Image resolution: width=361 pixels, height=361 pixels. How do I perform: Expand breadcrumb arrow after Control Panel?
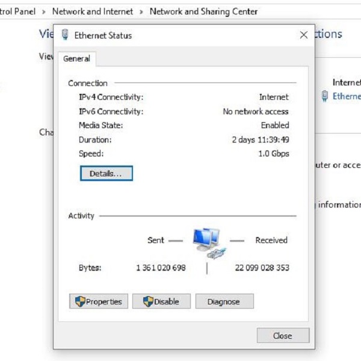pyautogui.click(x=44, y=12)
